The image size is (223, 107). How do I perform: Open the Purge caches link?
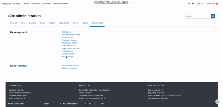point(67,37)
